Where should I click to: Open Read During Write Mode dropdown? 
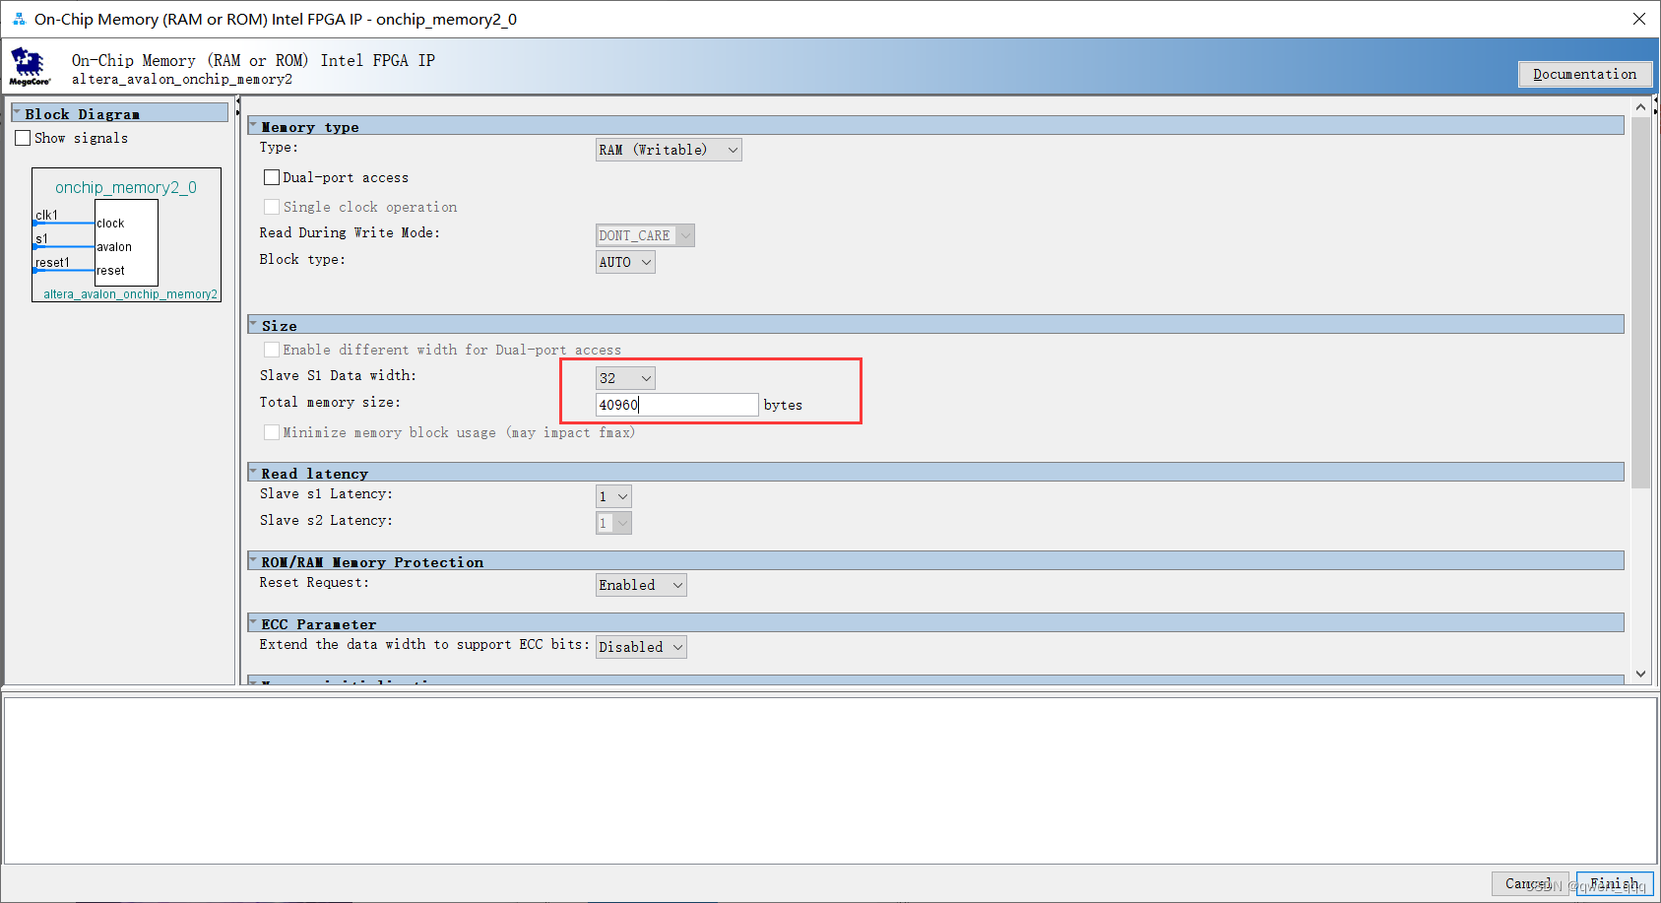point(645,235)
